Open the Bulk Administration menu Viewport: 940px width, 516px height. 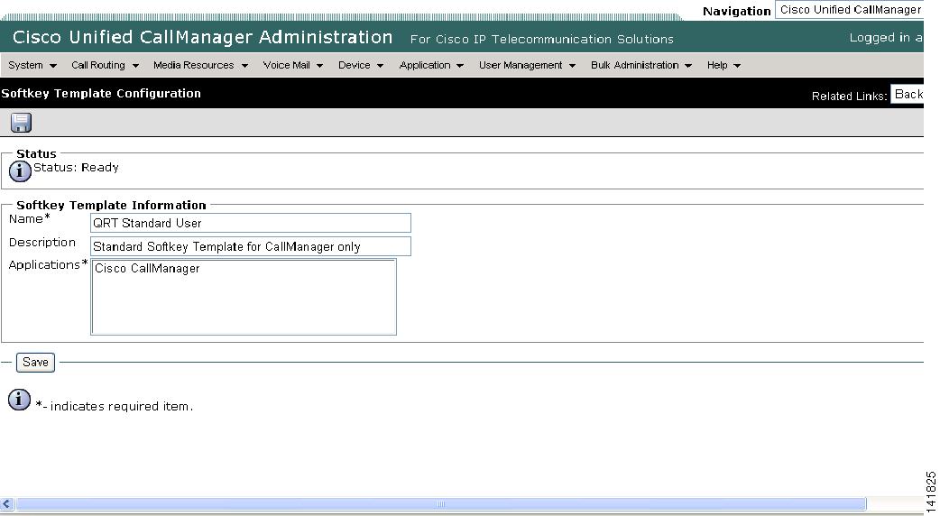[x=640, y=65]
